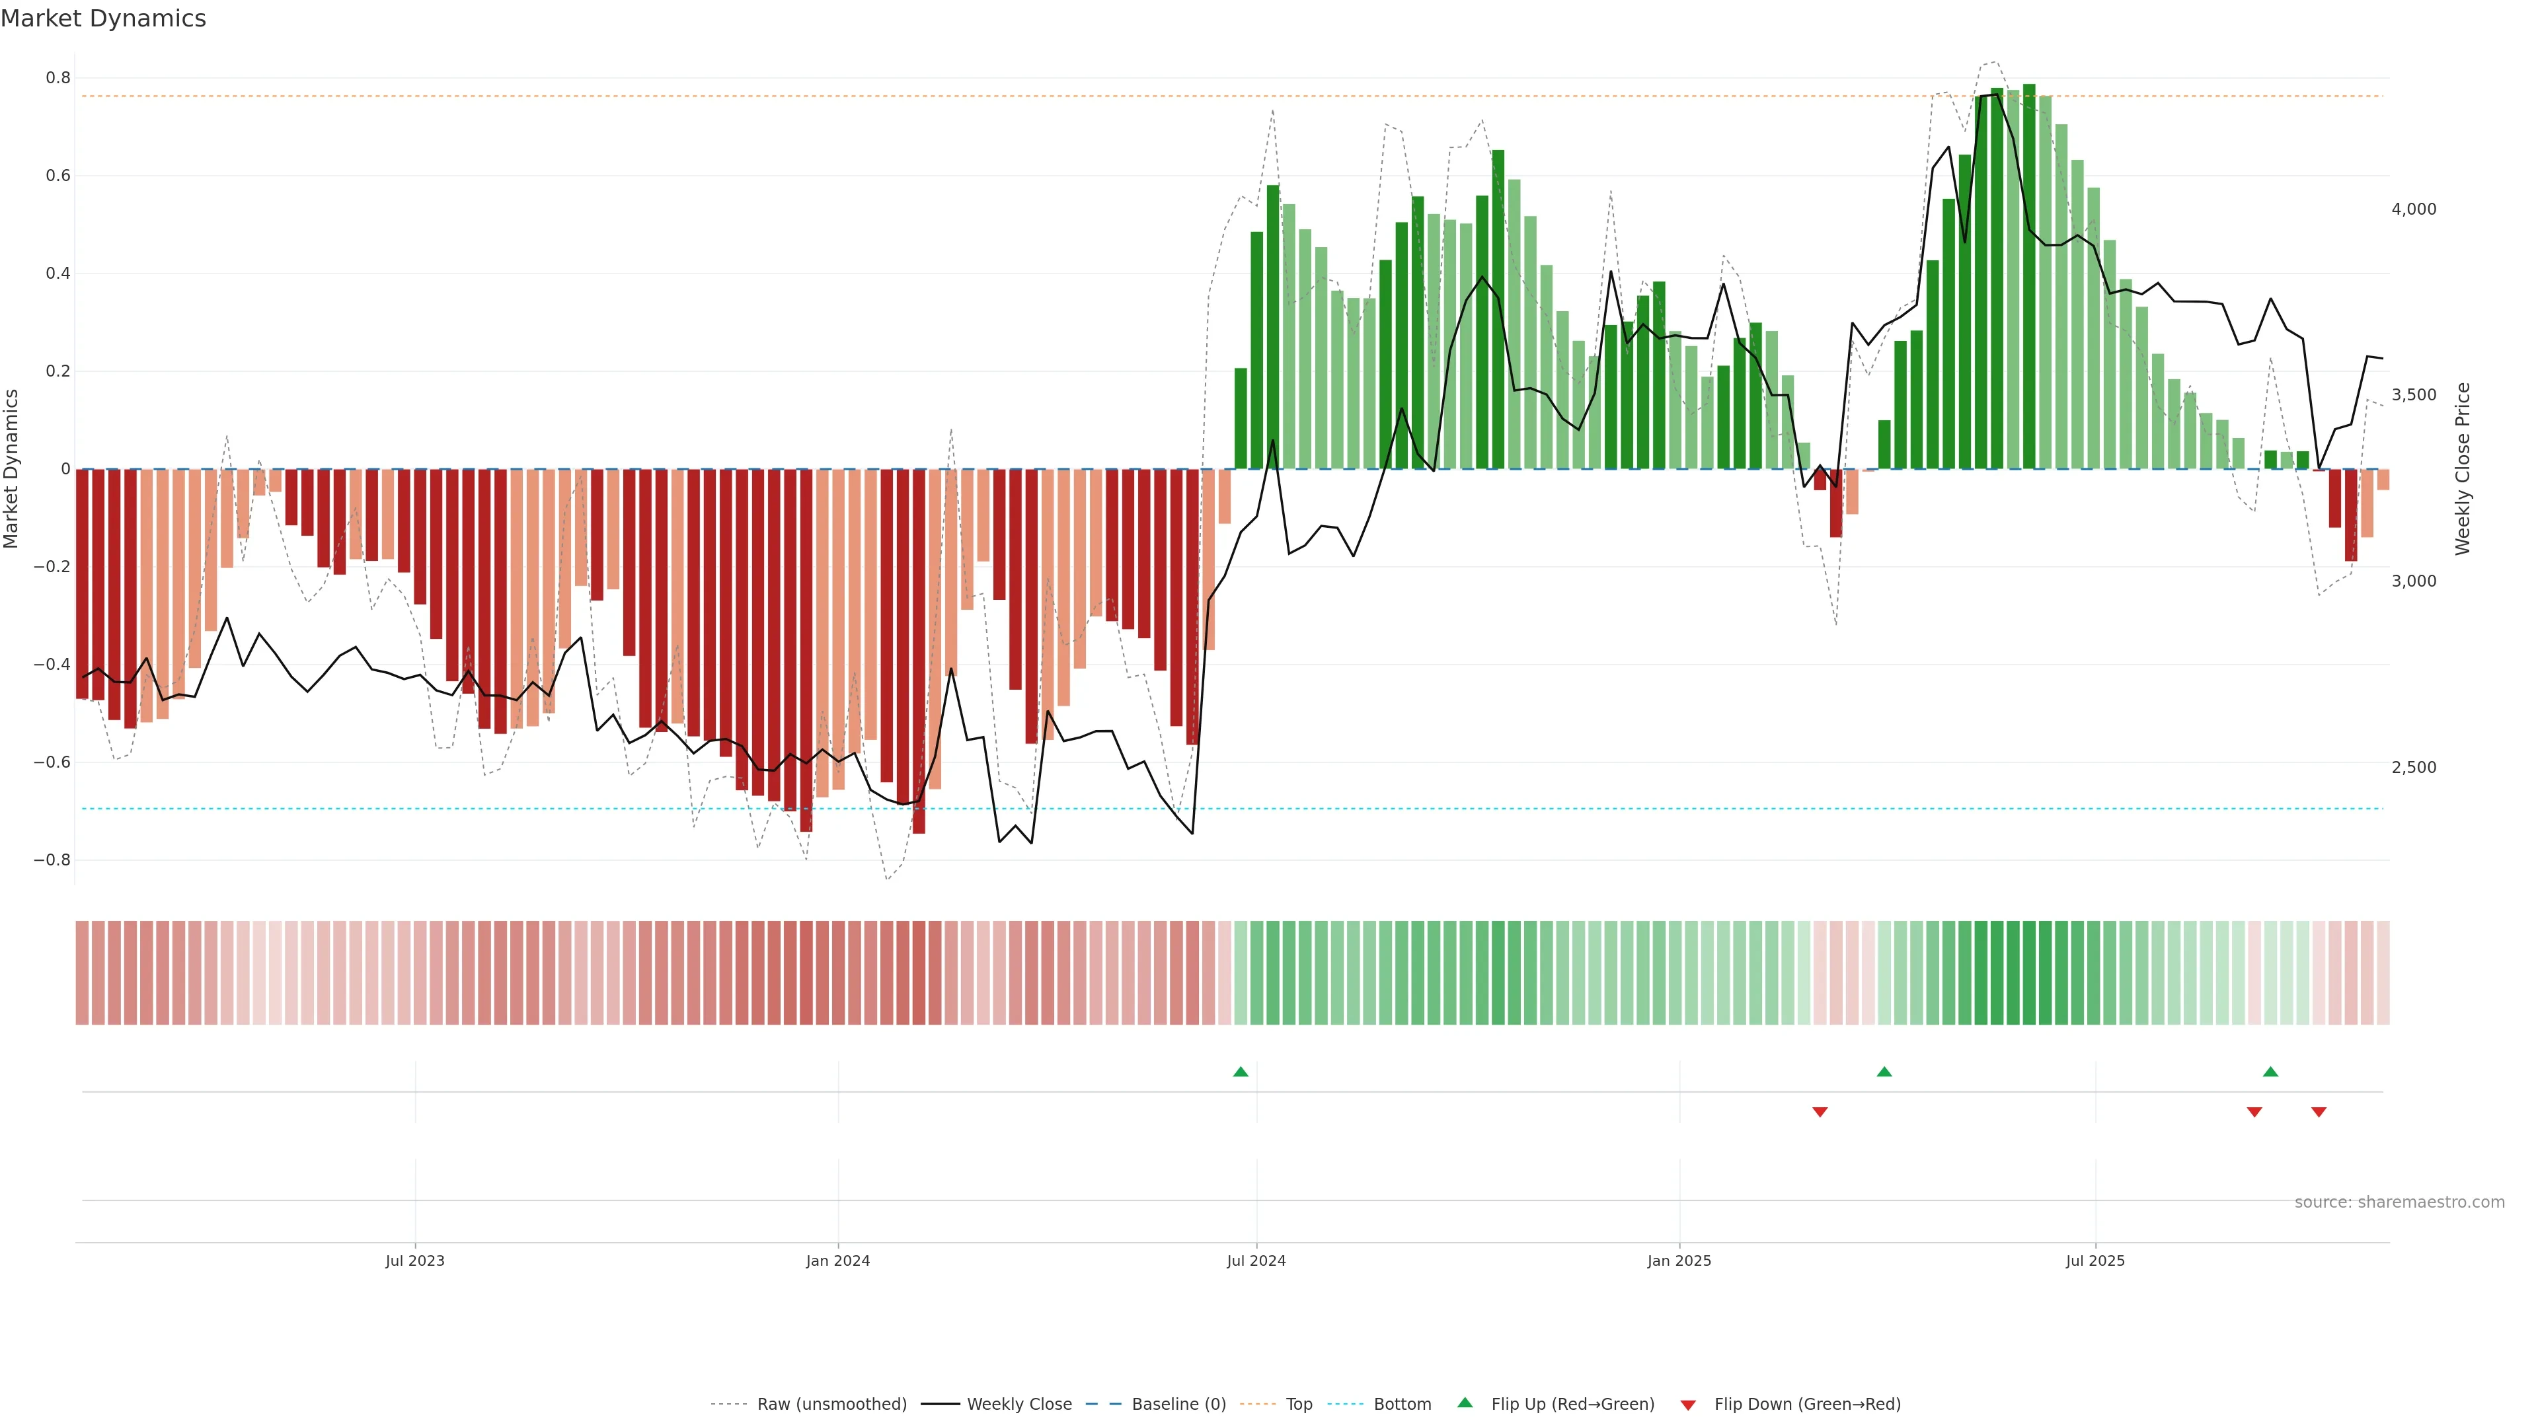This screenshot has width=2538, height=1427.
Task: Click the Jan 2025 x-axis label
Action: (1679, 1261)
